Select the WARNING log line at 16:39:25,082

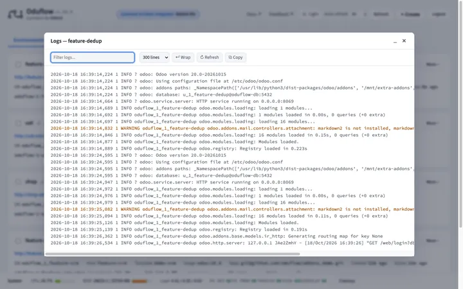click(232, 209)
